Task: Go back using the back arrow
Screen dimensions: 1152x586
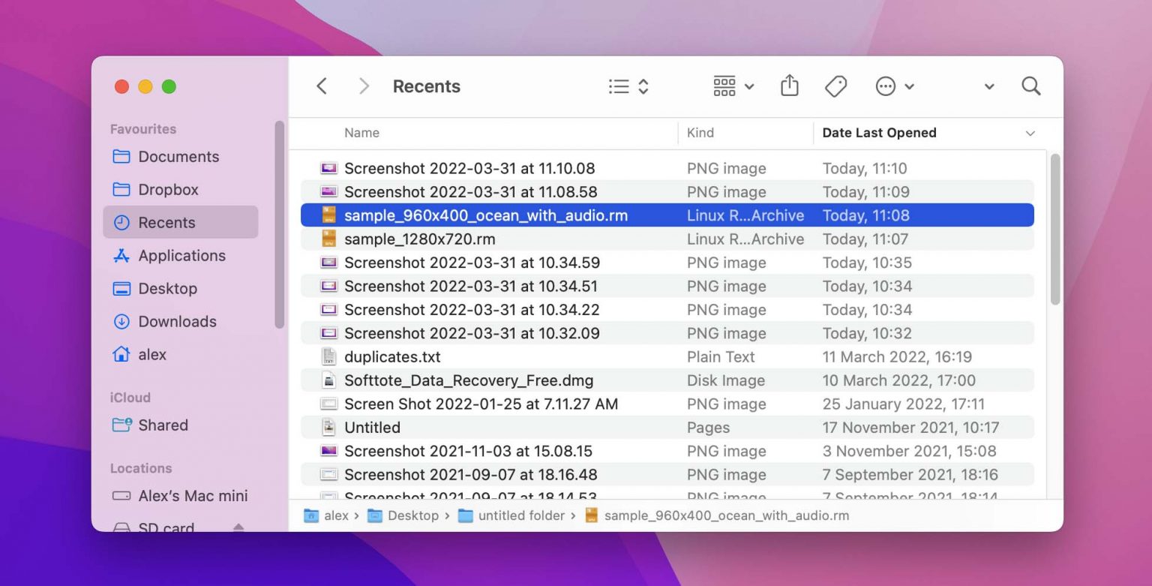Action: [x=322, y=86]
